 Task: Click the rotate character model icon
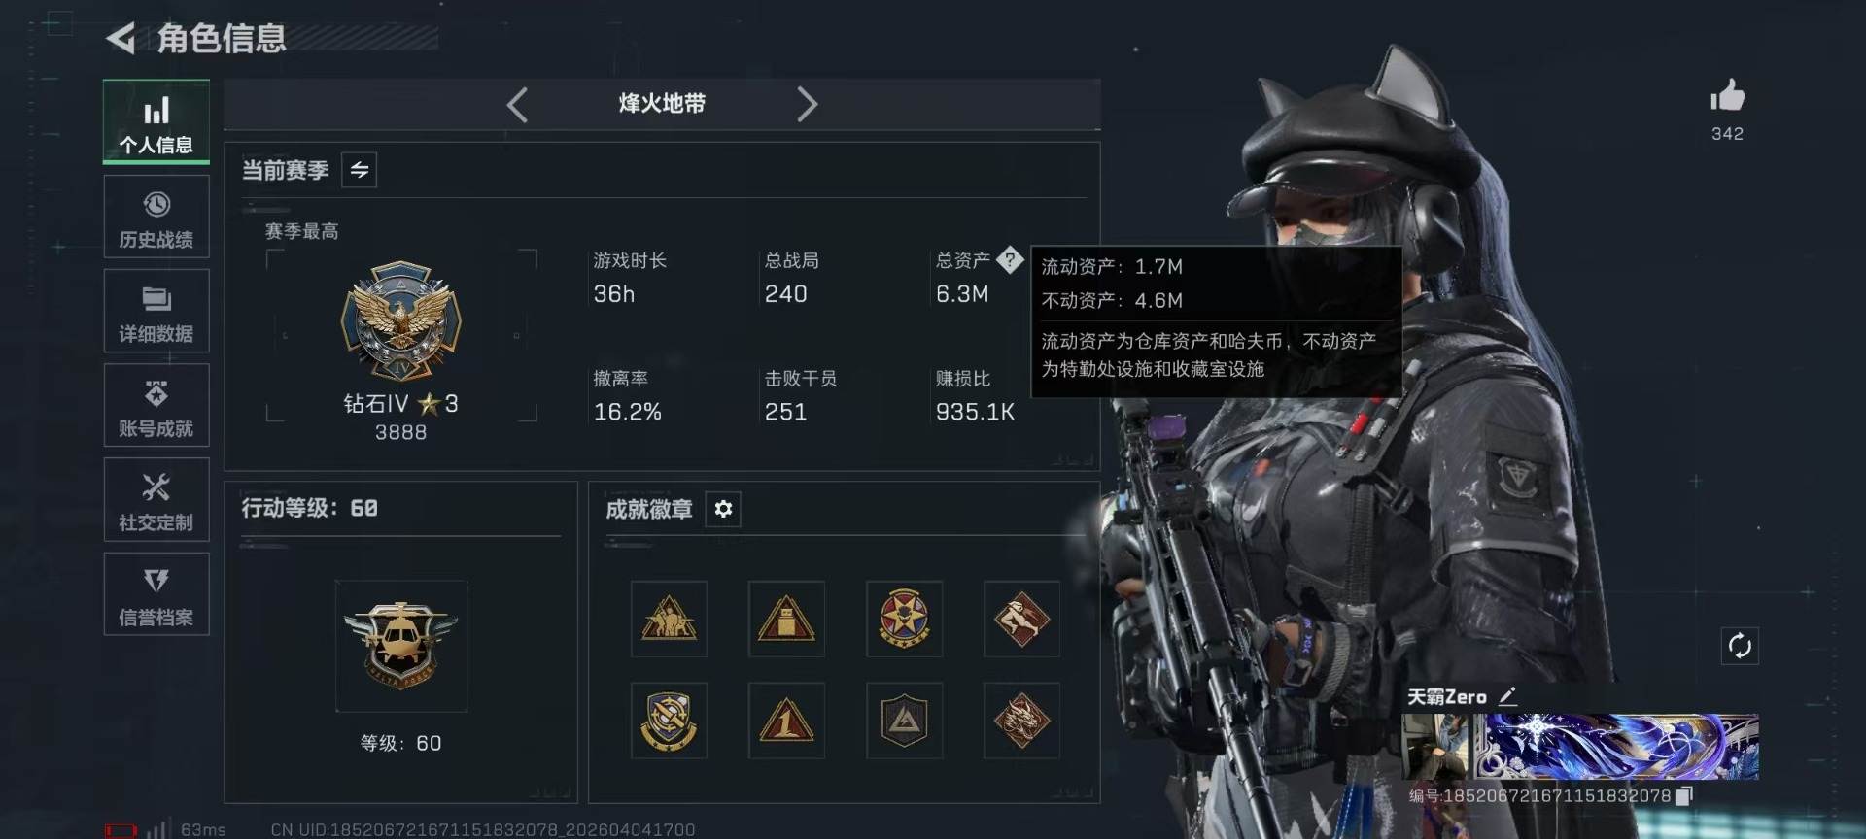click(1740, 646)
